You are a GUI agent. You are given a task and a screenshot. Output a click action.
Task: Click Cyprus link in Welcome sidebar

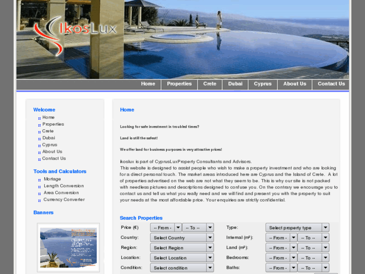50,145
